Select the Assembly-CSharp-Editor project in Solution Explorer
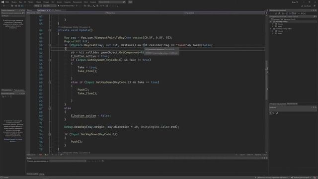The height and width of the screenshot is (179, 318). point(283,29)
